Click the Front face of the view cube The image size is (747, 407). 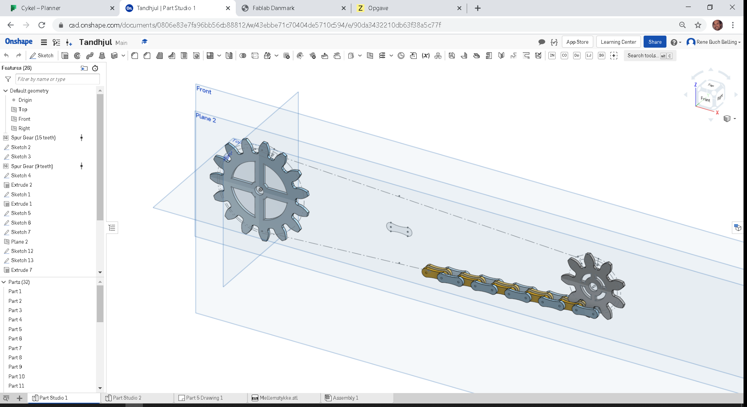(x=705, y=99)
